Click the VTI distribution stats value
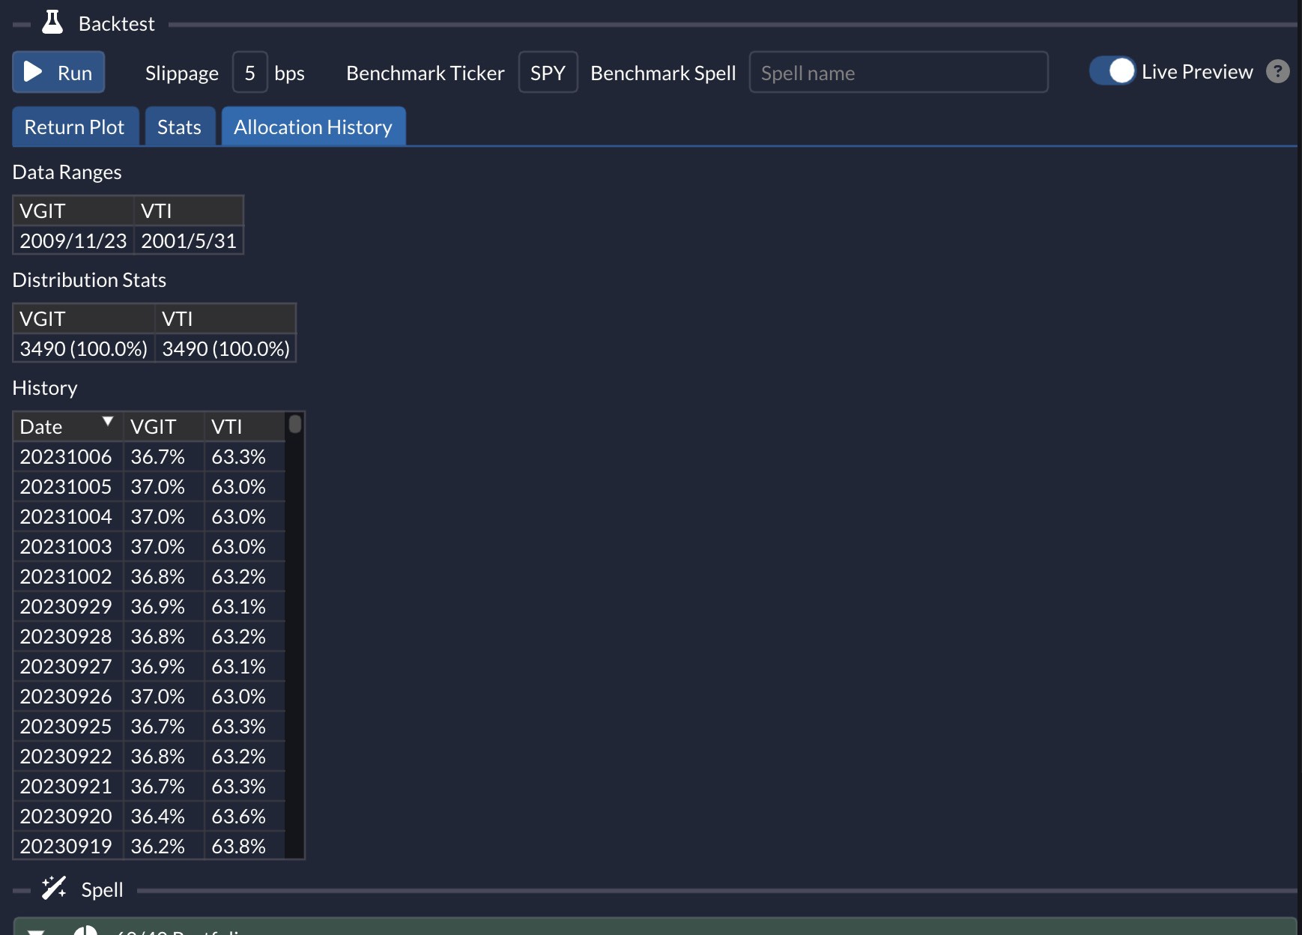 [x=225, y=349]
